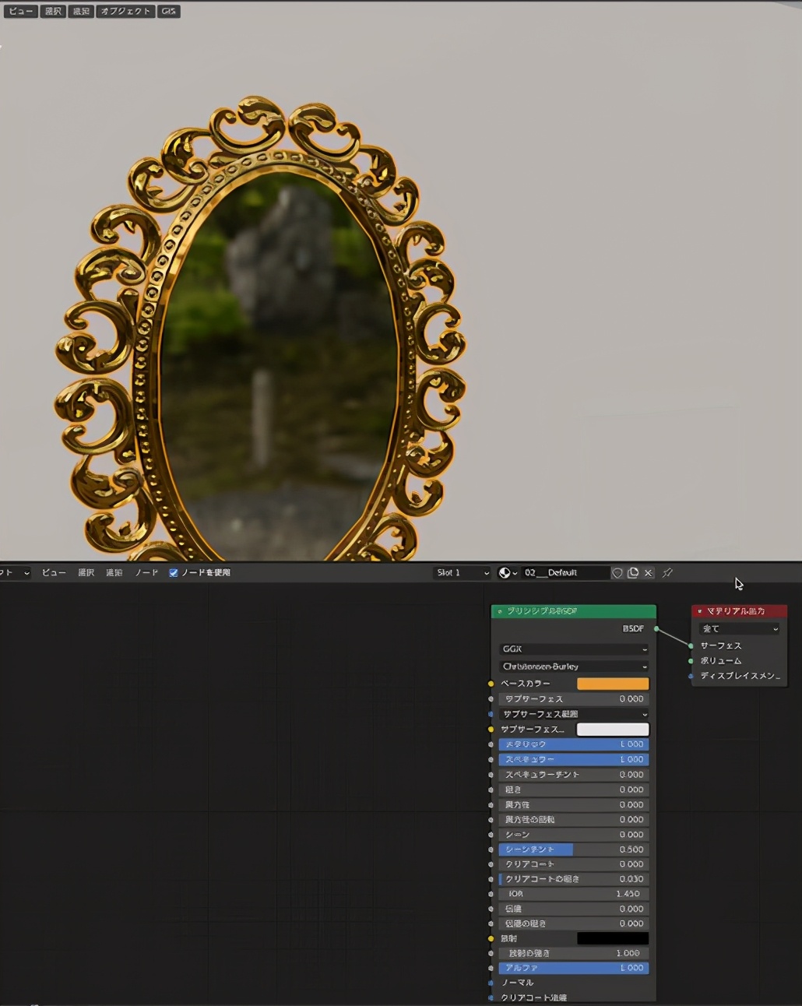
Task: Open the ノード menu in node editor
Action: click(x=146, y=573)
